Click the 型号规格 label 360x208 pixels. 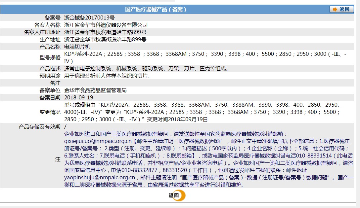pos(50,57)
